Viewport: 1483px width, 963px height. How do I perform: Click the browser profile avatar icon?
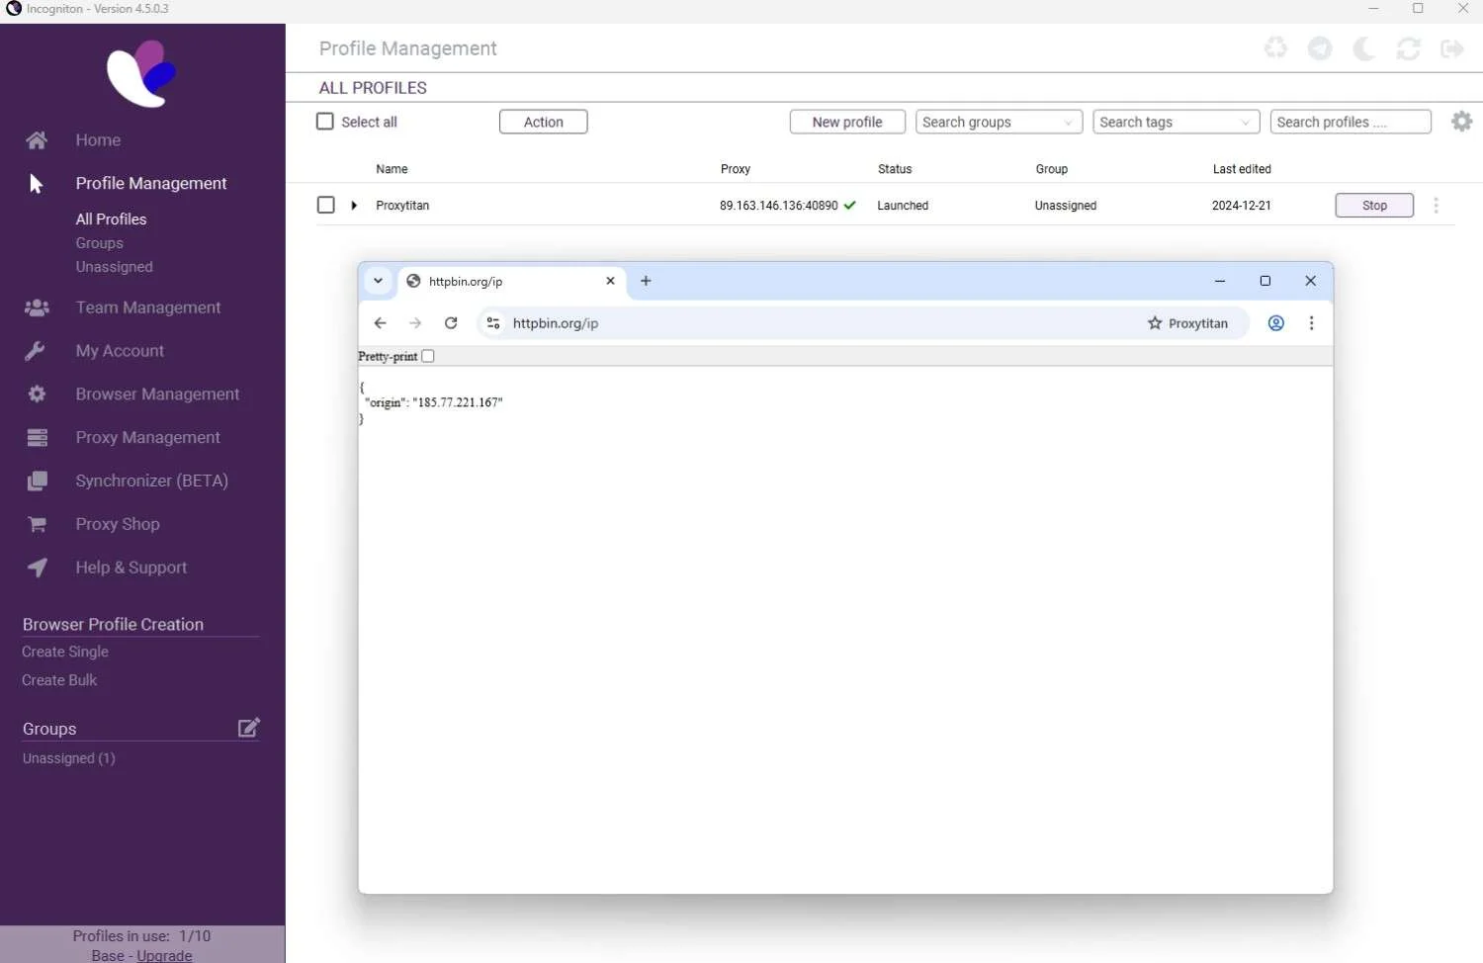pos(1276,323)
